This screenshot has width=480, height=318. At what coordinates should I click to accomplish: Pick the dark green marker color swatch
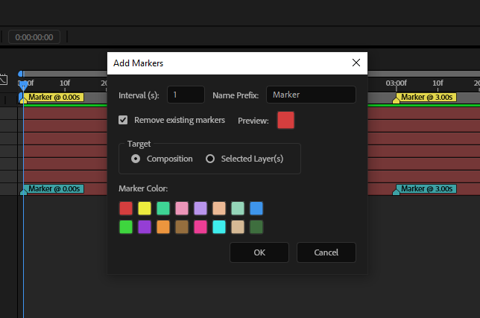256,226
